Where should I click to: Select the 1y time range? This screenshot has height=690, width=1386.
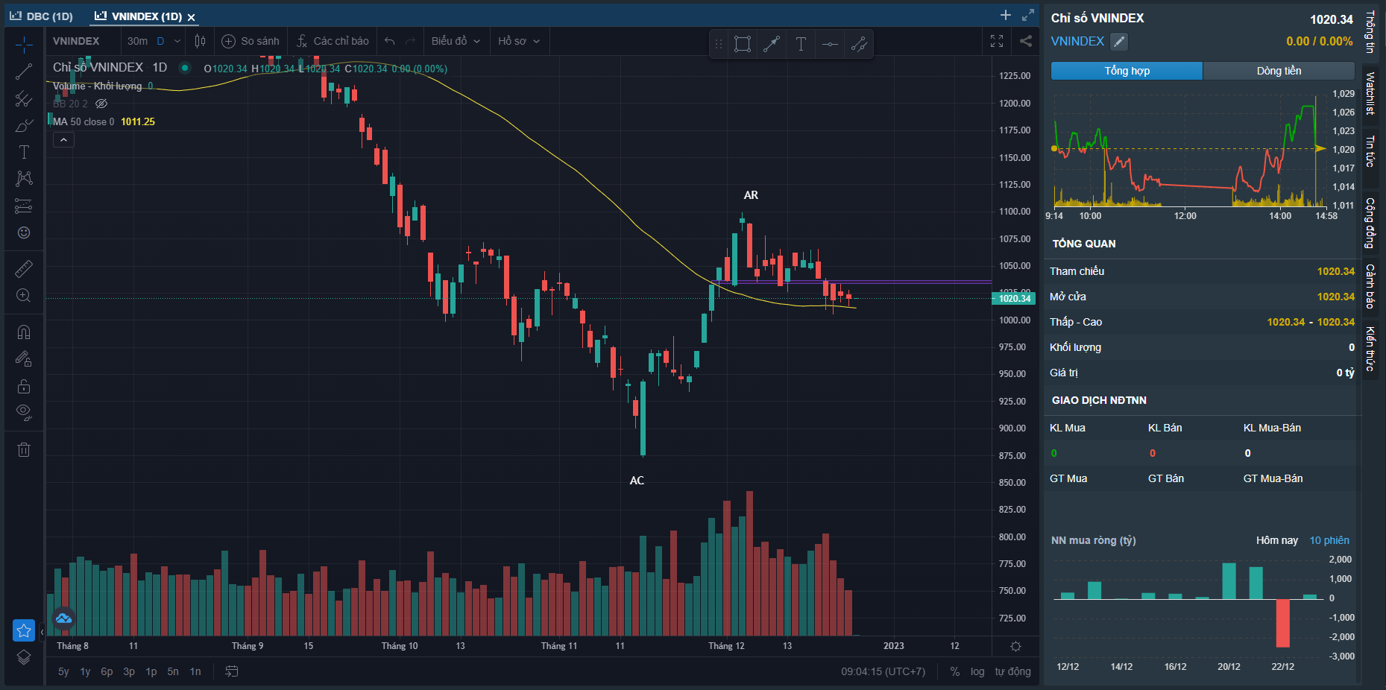[x=85, y=671]
